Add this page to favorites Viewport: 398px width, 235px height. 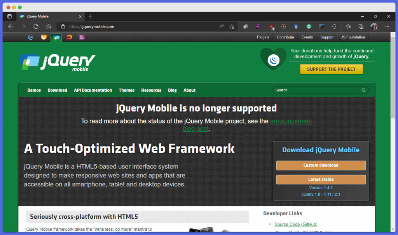click(x=232, y=26)
